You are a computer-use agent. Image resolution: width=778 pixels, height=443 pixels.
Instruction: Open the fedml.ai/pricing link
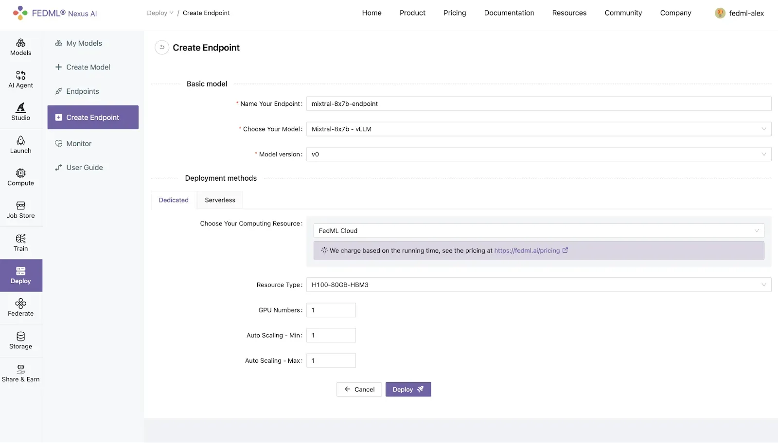[527, 251]
